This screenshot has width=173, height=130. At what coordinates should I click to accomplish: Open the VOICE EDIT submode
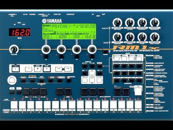pyautogui.click(x=124, y=73)
